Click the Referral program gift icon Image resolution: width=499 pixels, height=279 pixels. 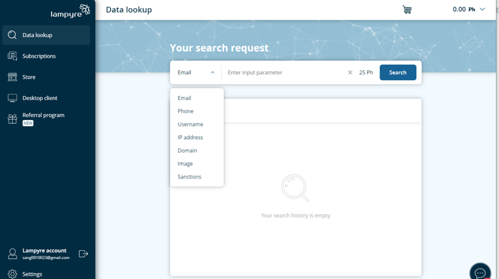point(12,119)
